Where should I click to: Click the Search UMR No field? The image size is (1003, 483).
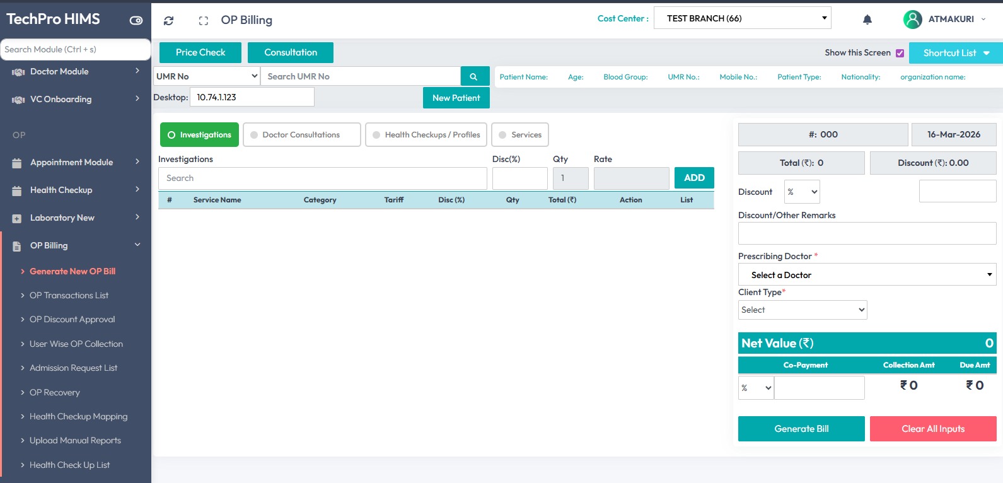pos(360,76)
